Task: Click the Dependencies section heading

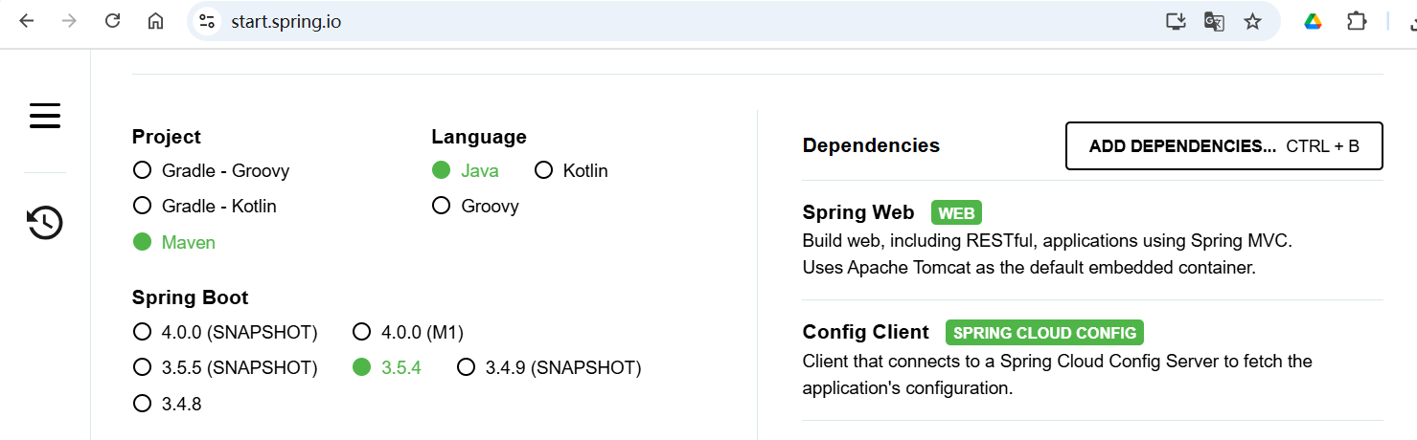Action: tap(871, 145)
